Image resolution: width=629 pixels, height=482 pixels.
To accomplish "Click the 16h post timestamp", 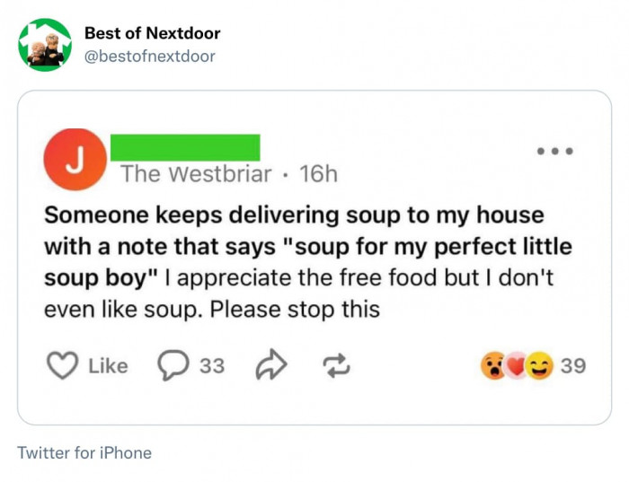I will pyautogui.click(x=318, y=174).
